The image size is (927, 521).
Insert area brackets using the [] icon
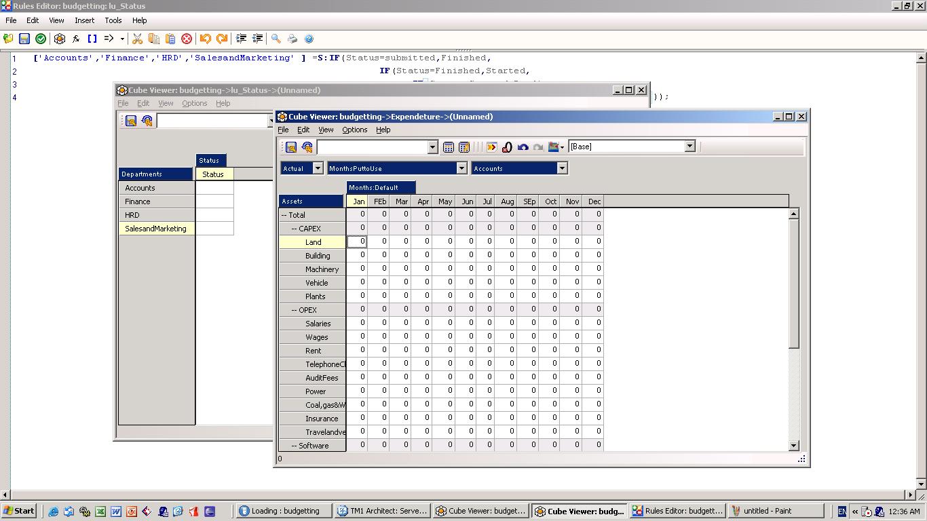point(92,39)
